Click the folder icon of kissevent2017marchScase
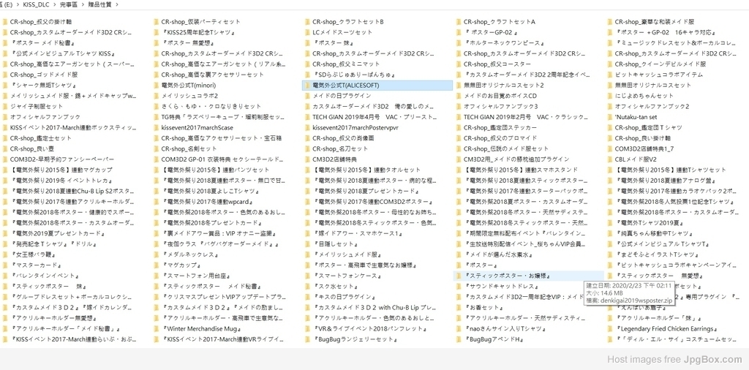749x370 pixels. click(x=156, y=127)
